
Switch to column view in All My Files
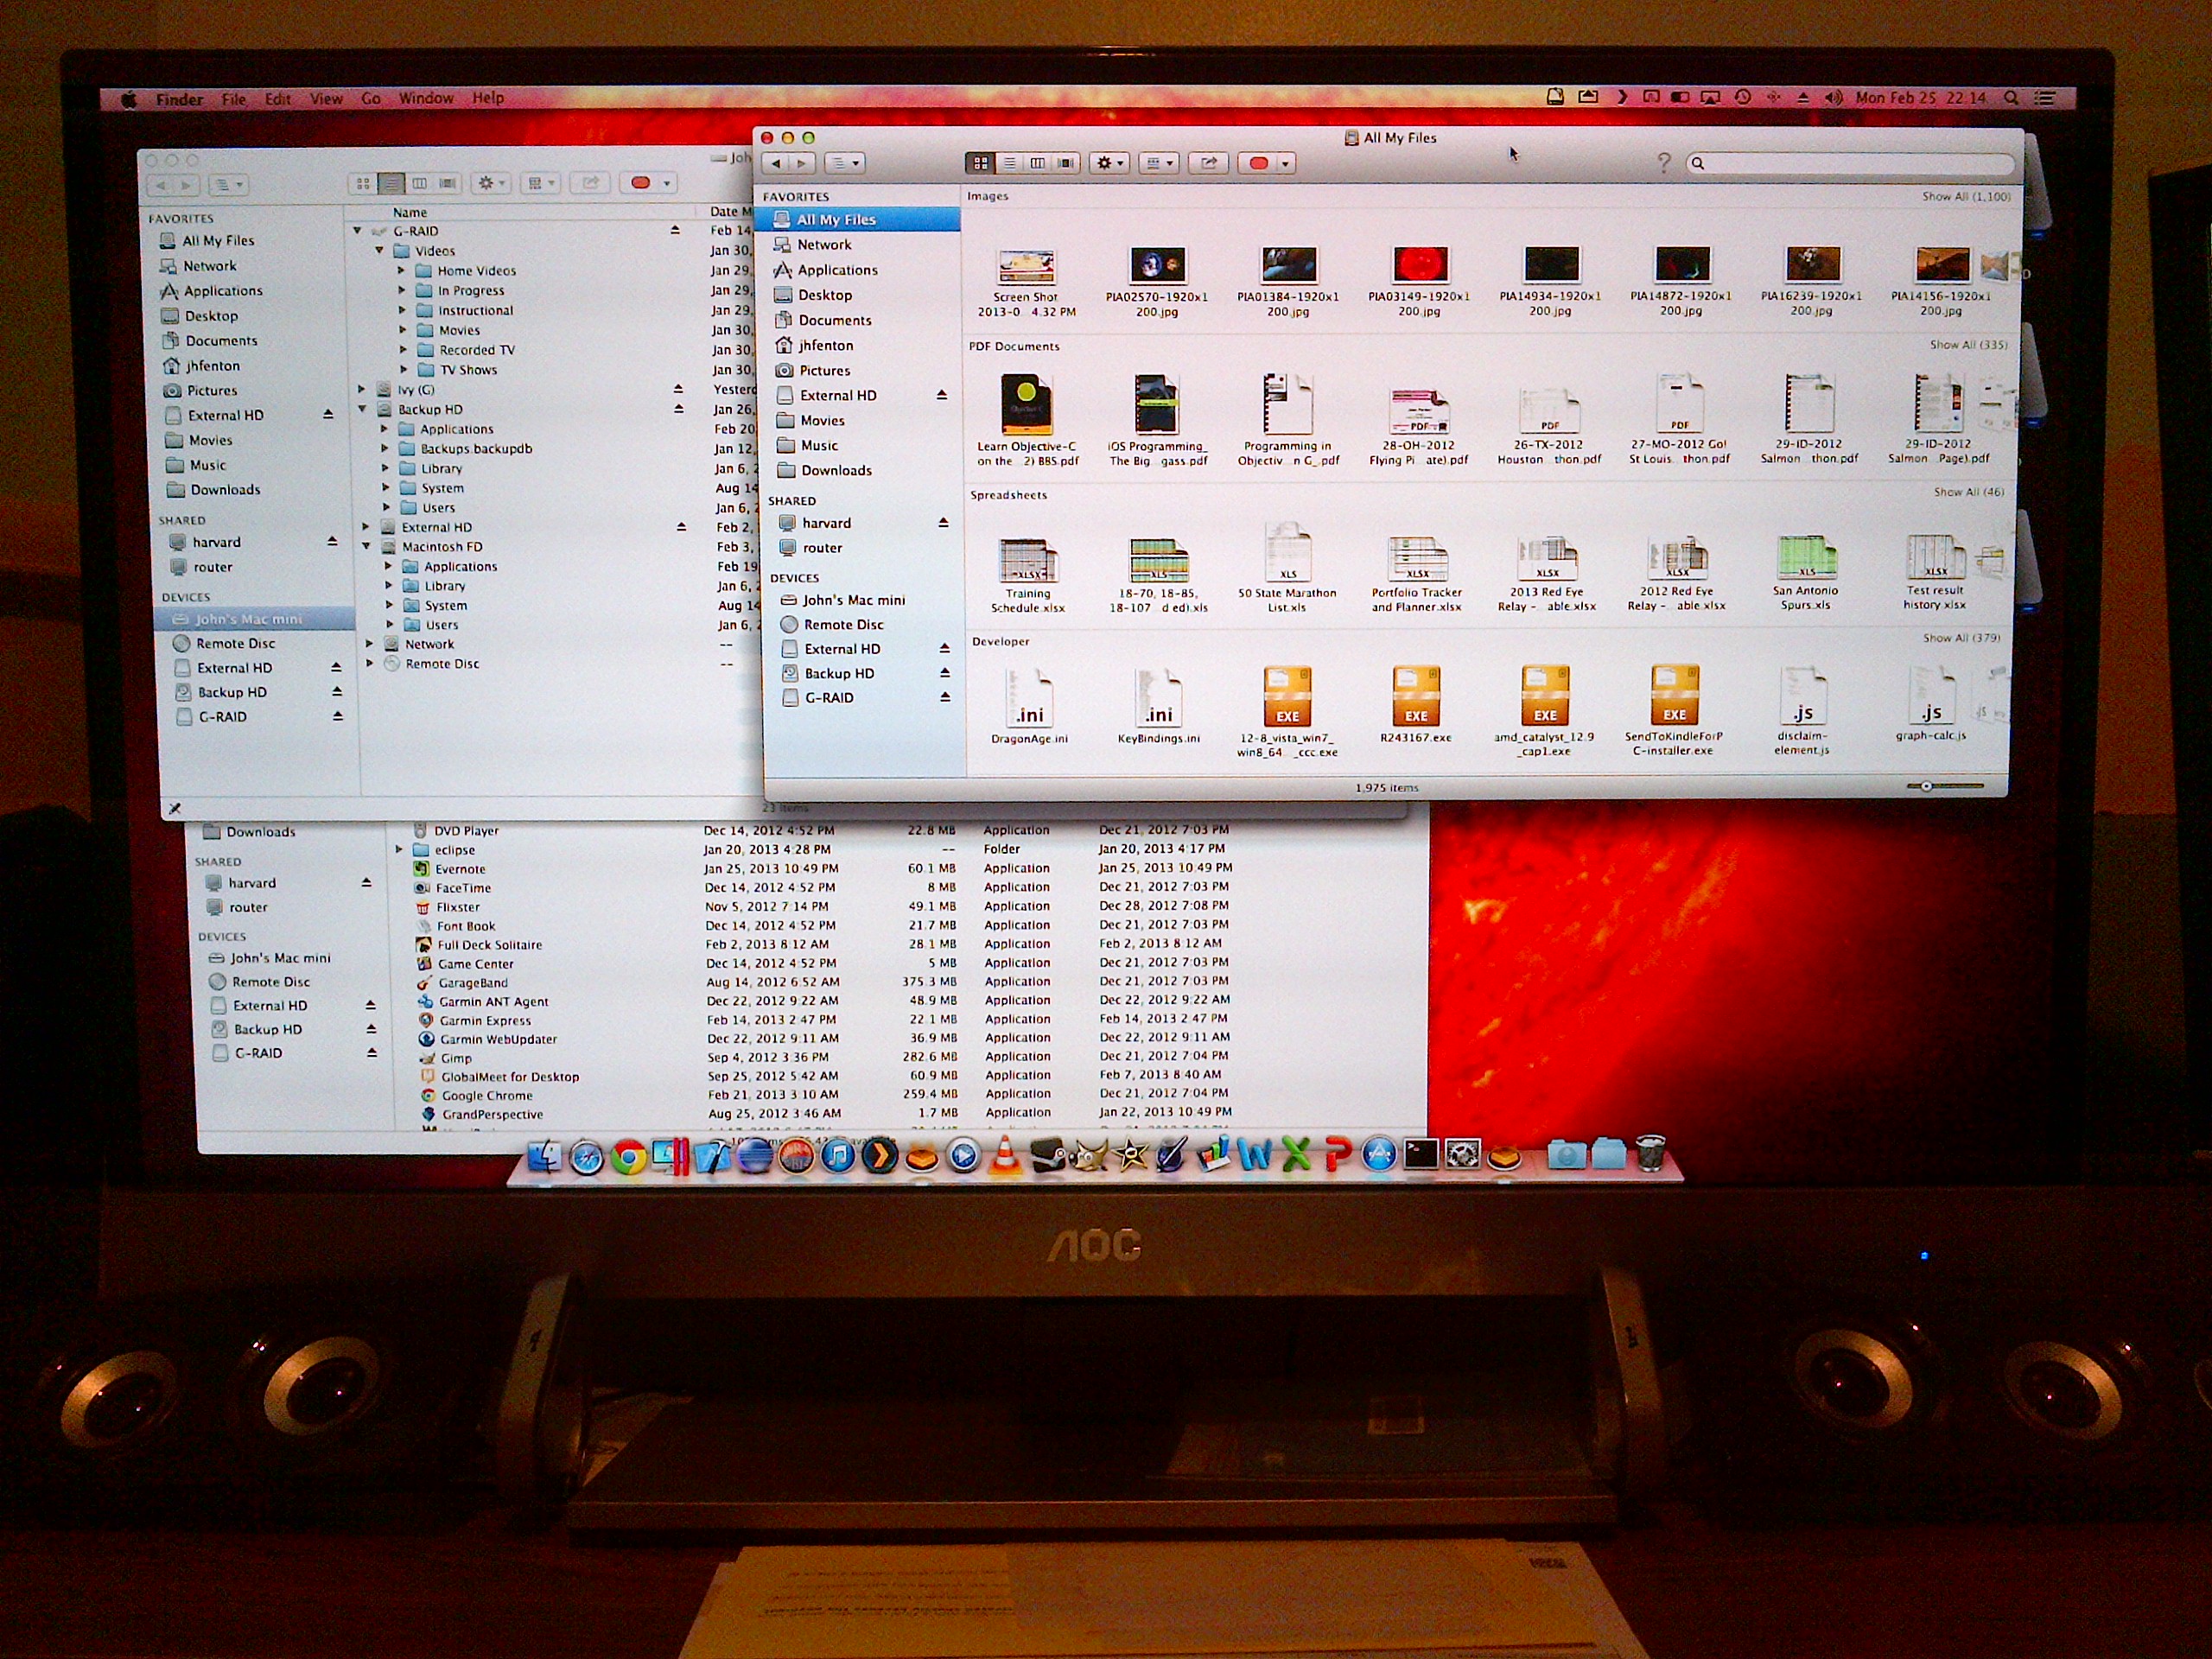[x=1038, y=163]
